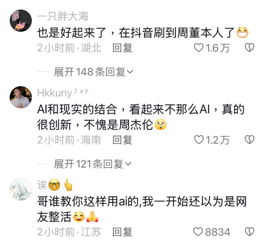The width and height of the screenshot is (265, 245).
Task: Tap the 1.6万 like count
Action: click(x=218, y=48)
